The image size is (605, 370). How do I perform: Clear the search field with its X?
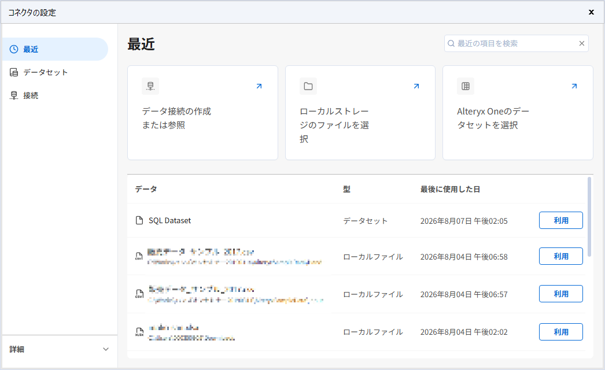[581, 43]
